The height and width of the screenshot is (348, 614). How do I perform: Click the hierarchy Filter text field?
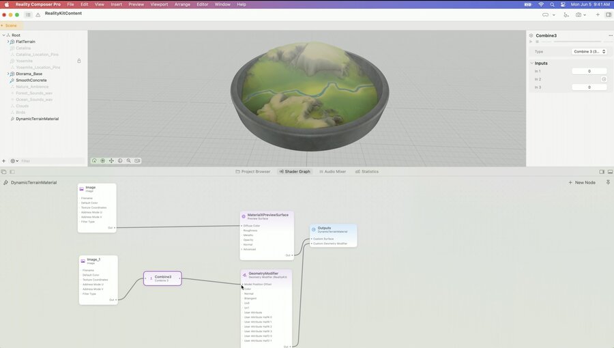coord(53,161)
